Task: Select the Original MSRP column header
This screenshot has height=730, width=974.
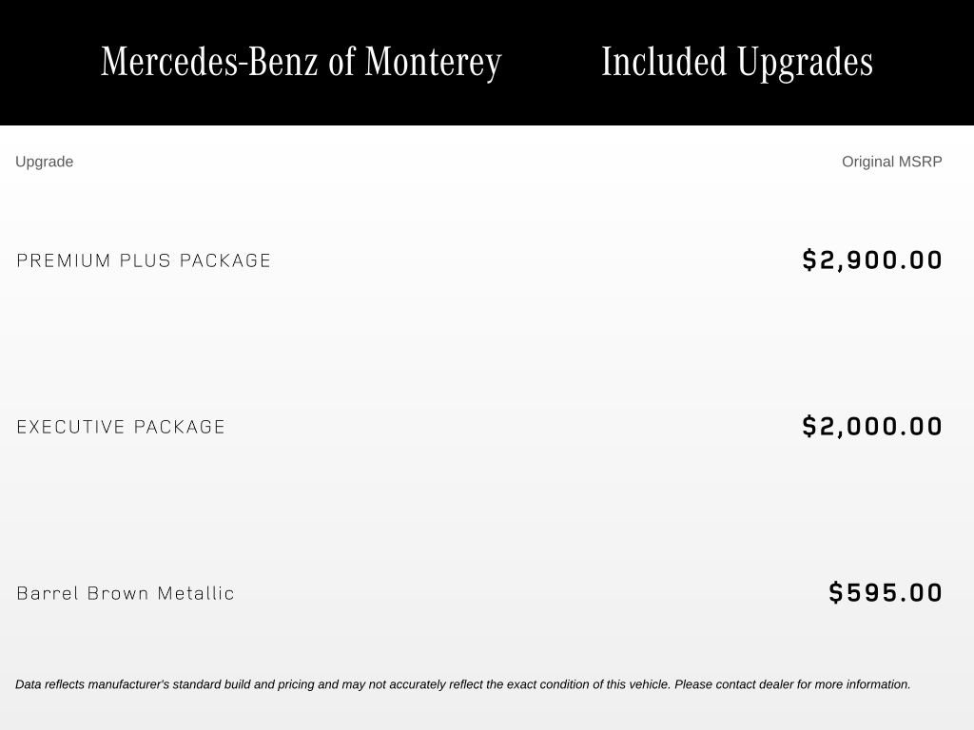Action: (892, 162)
